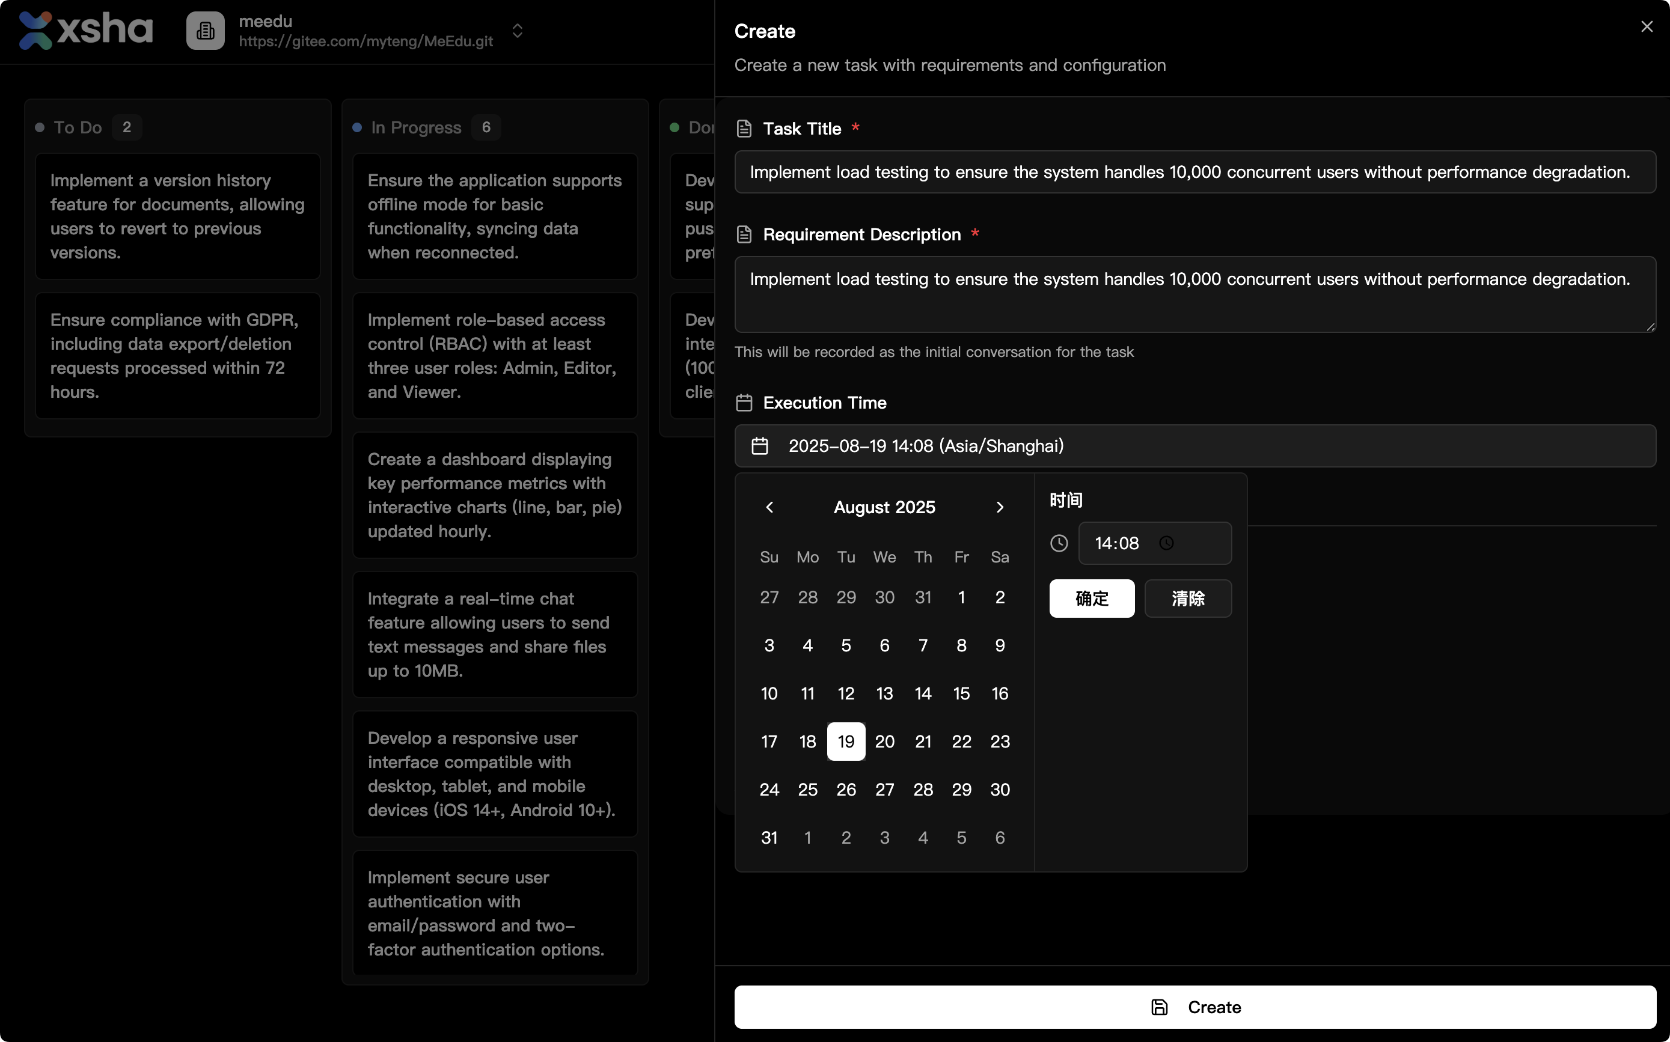The image size is (1670, 1042).
Task: Close the Create panel
Action: [1646, 27]
